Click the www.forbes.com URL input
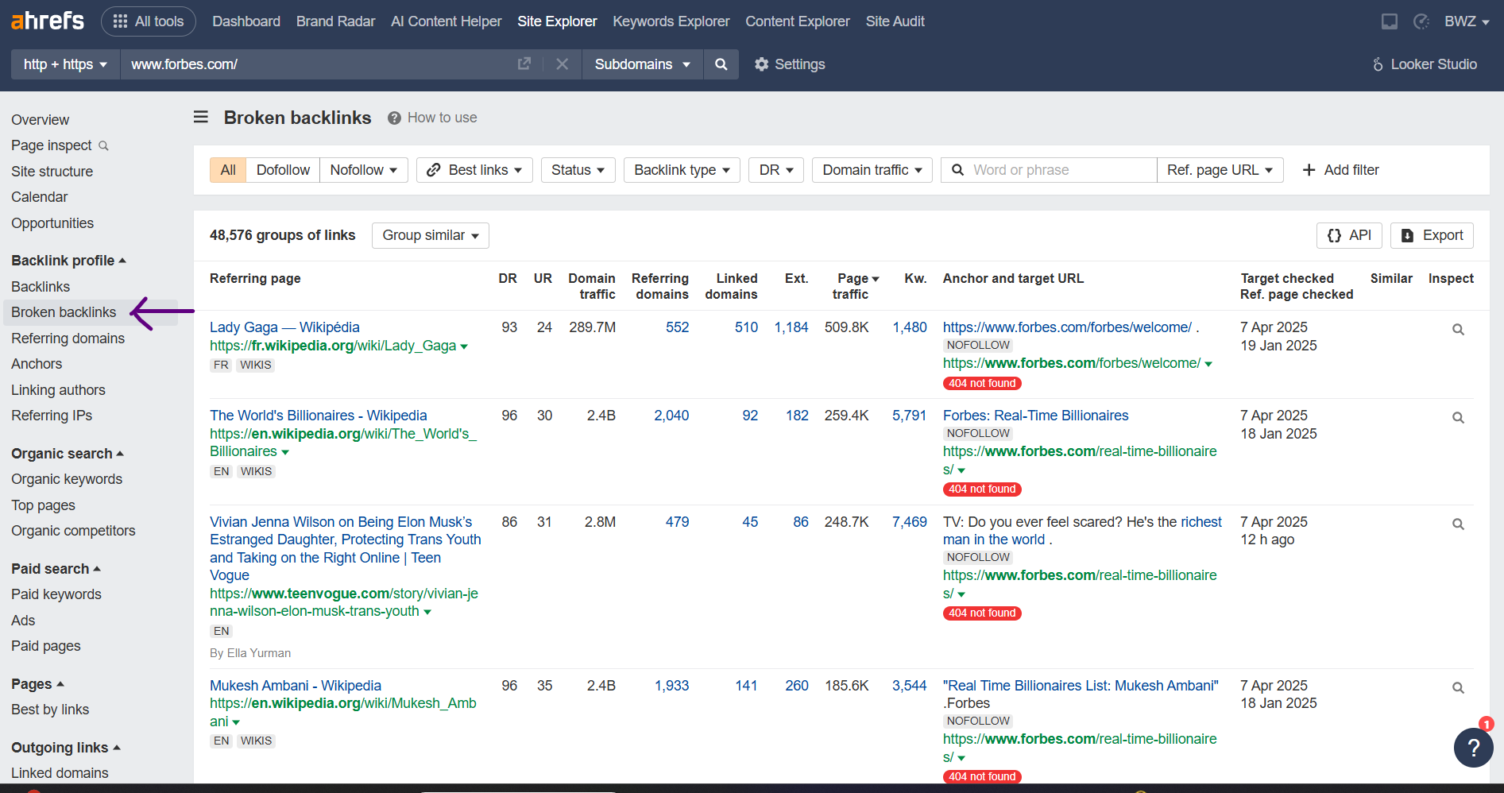The image size is (1504, 793). 318,64
